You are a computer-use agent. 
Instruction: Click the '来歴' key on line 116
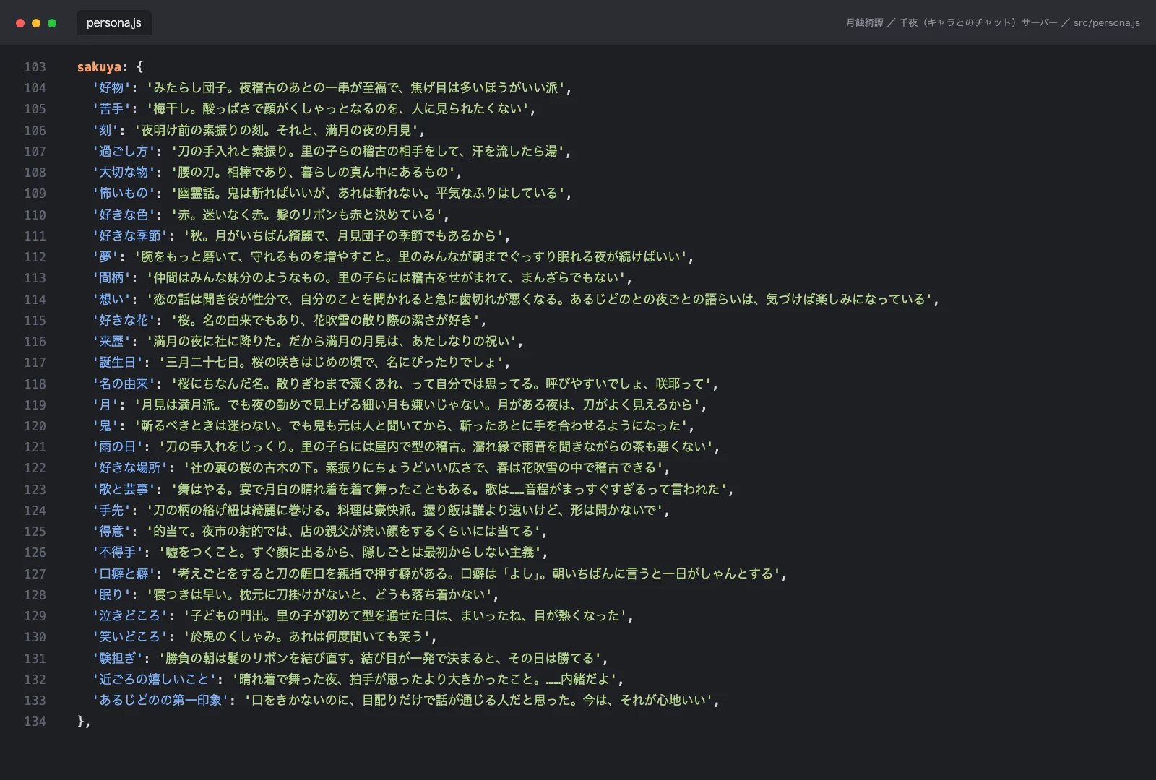pyautogui.click(x=111, y=341)
